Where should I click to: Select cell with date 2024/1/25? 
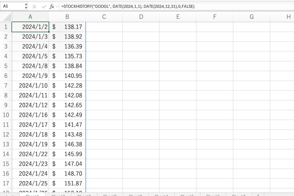coord(30,183)
